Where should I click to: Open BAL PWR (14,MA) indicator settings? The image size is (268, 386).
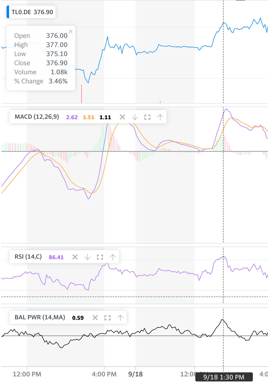click(40, 317)
